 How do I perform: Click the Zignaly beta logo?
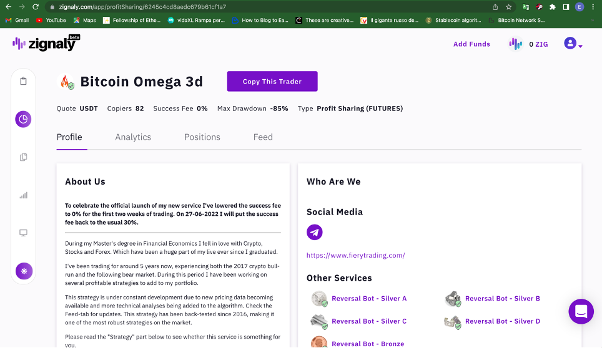click(46, 43)
